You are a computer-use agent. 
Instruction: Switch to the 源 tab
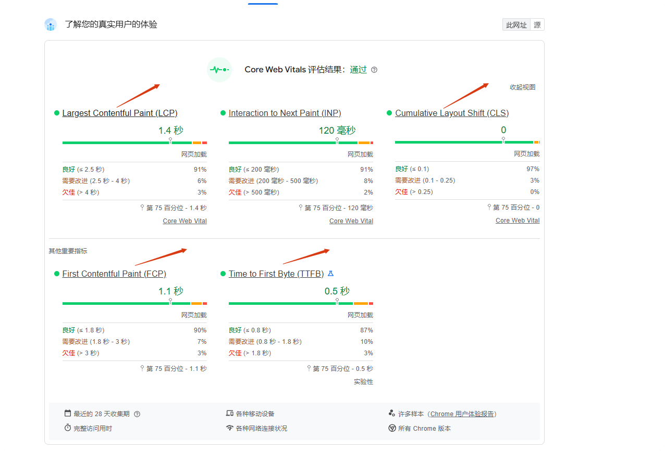(x=538, y=24)
